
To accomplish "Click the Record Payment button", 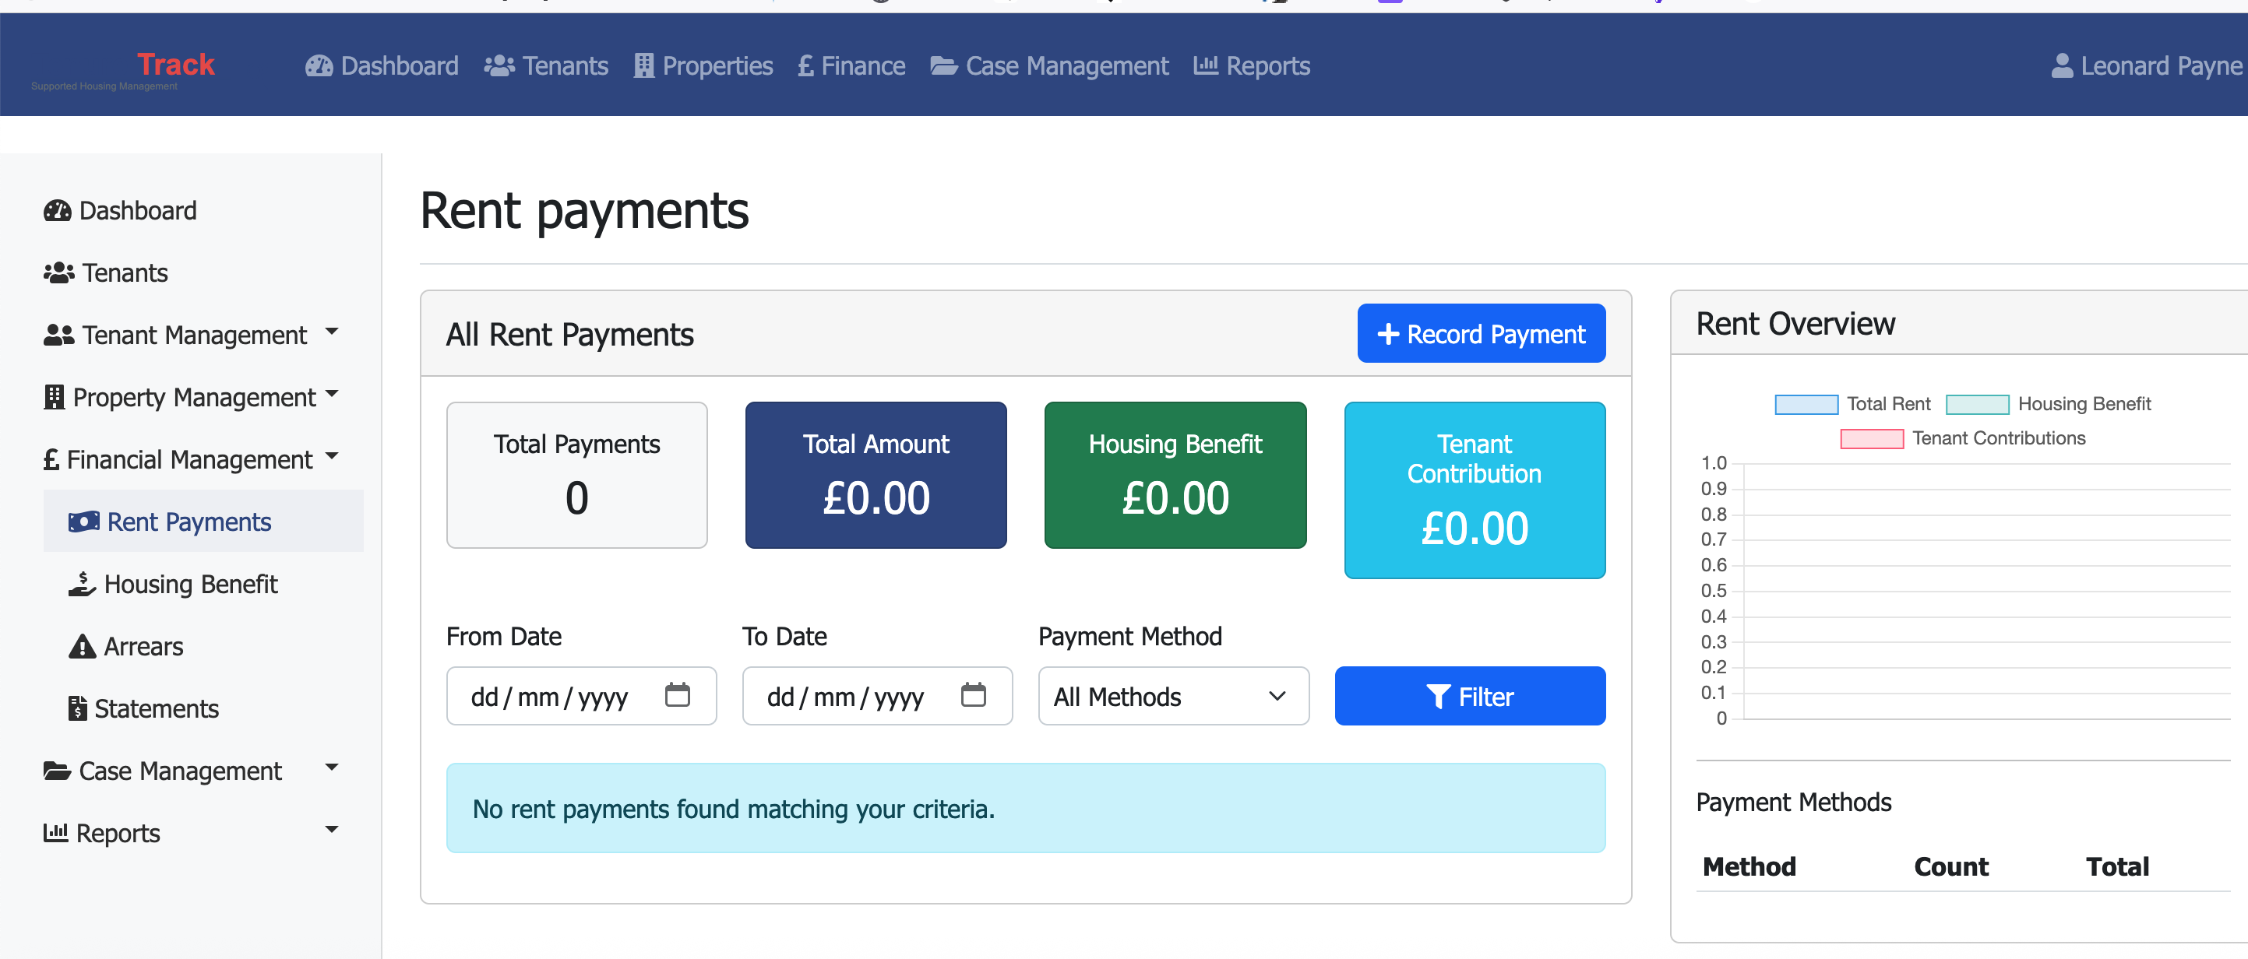I will point(1481,333).
